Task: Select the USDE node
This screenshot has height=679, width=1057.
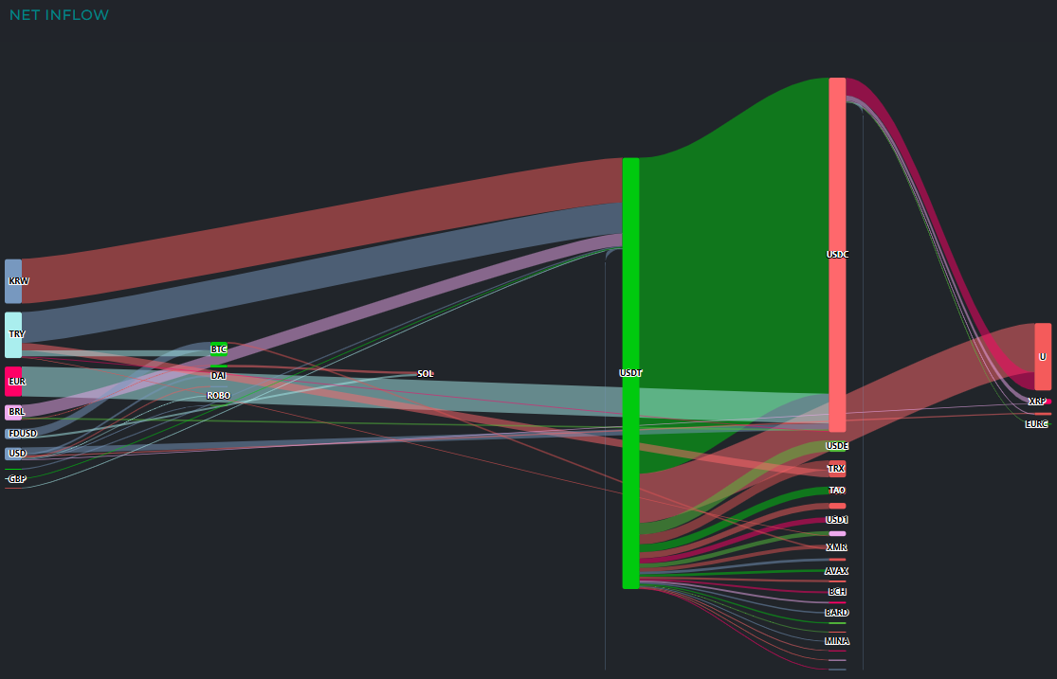Action: (x=837, y=445)
